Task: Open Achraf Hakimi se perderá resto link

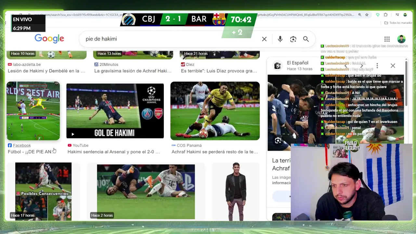Action: 214,152
